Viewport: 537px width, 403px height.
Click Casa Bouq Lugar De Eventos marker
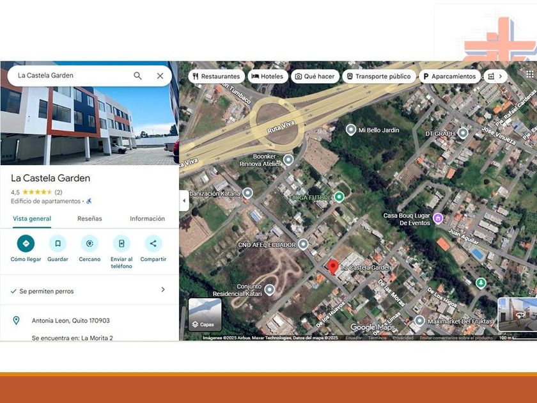point(438,218)
